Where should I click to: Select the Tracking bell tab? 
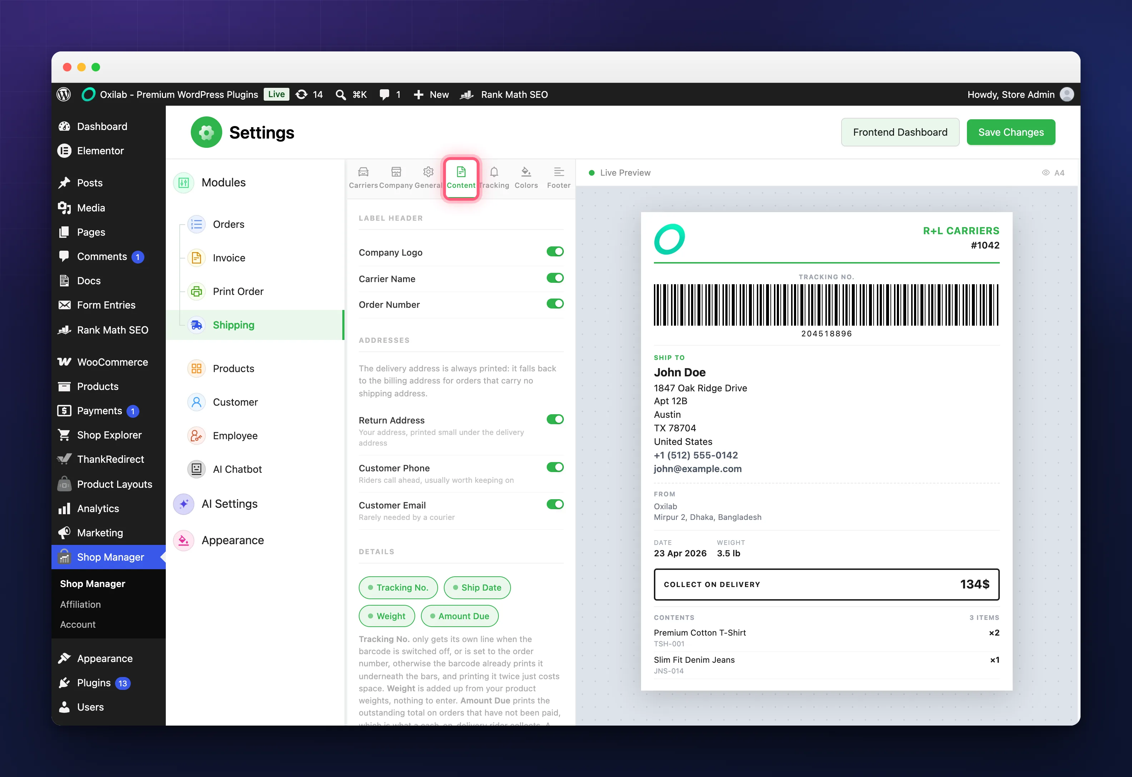pyautogui.click(x=494, y=178)
